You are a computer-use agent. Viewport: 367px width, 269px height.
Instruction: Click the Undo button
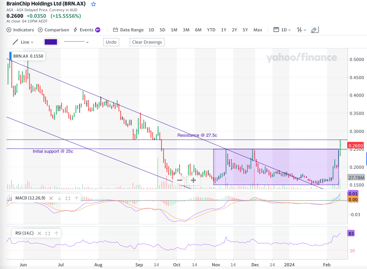pyautogui.click(x=111, y=42)
